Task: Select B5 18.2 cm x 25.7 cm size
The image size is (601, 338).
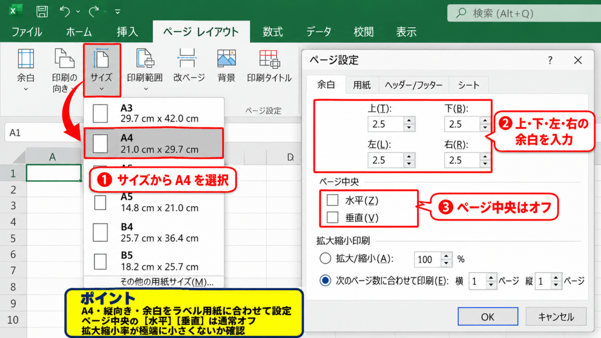Action: coord(154,261)
